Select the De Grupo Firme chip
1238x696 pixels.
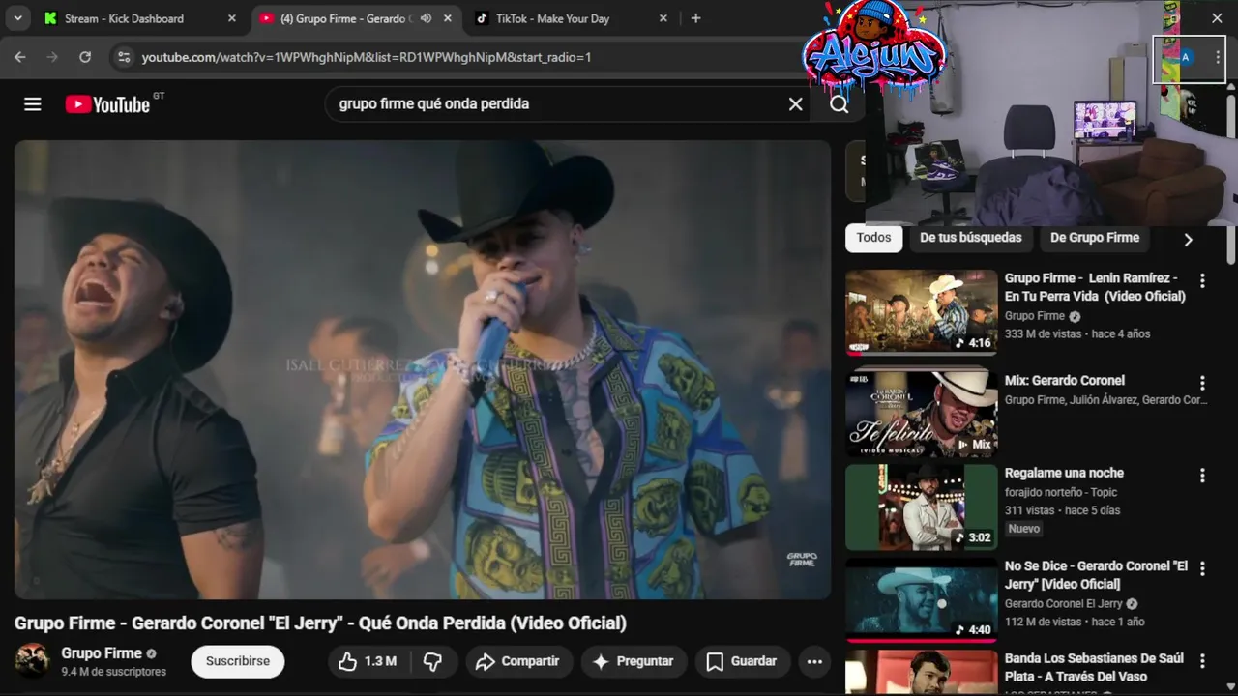coord(1095,238)
